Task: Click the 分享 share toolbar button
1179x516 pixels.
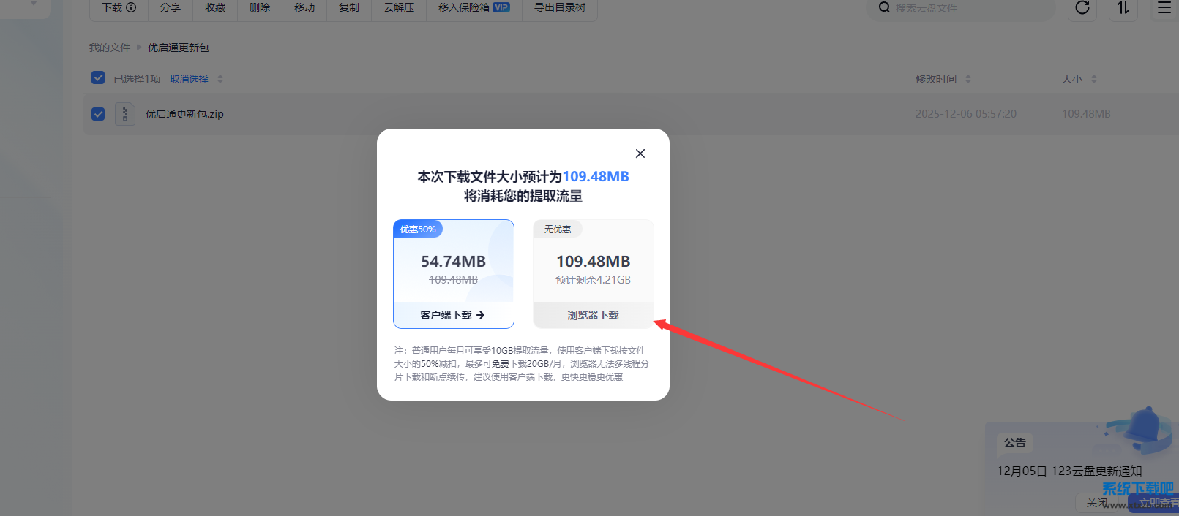Action: pos(171,7)
